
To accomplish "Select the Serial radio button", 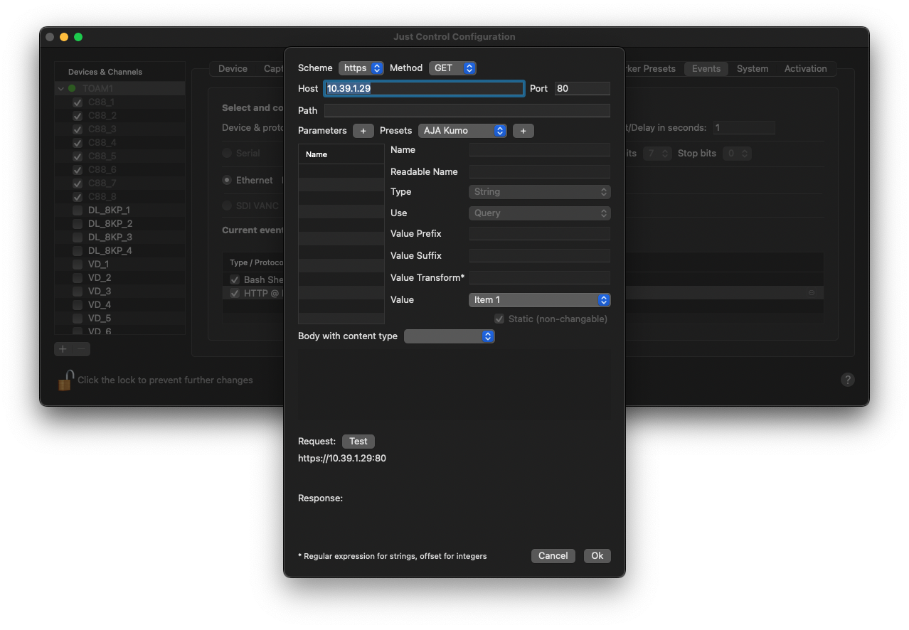I will pyautogui.click(x=227, y=153).
